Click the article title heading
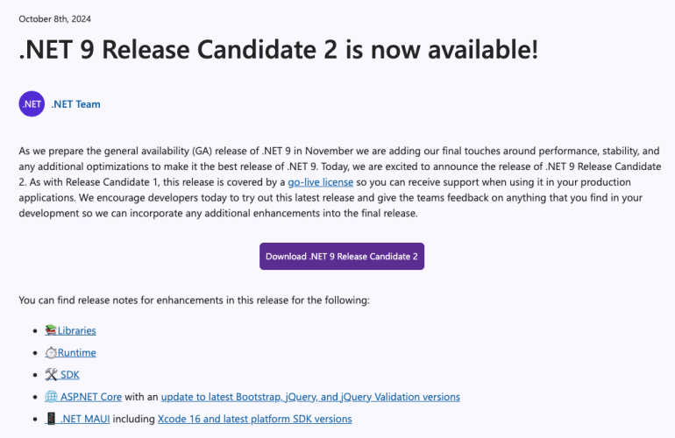675x438 pixels. point(278,50)
